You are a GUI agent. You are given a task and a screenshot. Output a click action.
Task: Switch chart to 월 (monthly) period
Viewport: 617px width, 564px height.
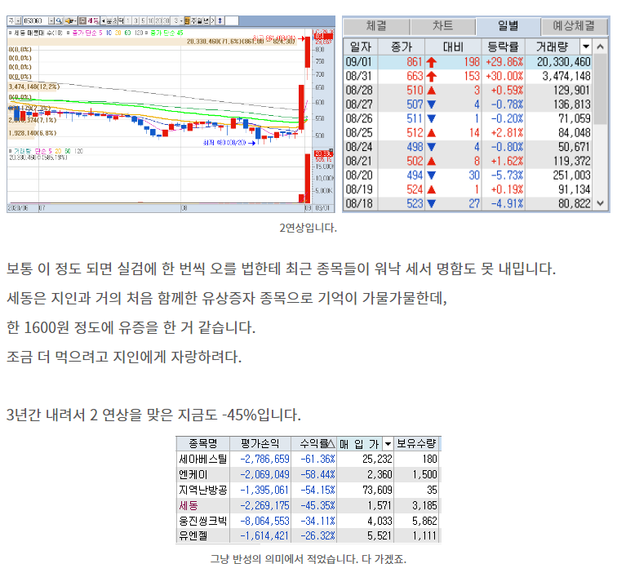pos(199,21)
